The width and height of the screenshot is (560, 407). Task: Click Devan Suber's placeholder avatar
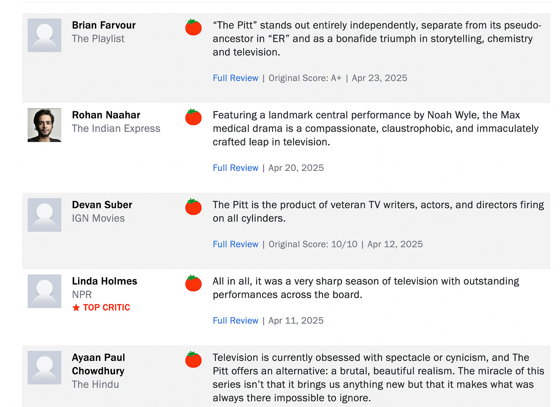coord(45,215)
